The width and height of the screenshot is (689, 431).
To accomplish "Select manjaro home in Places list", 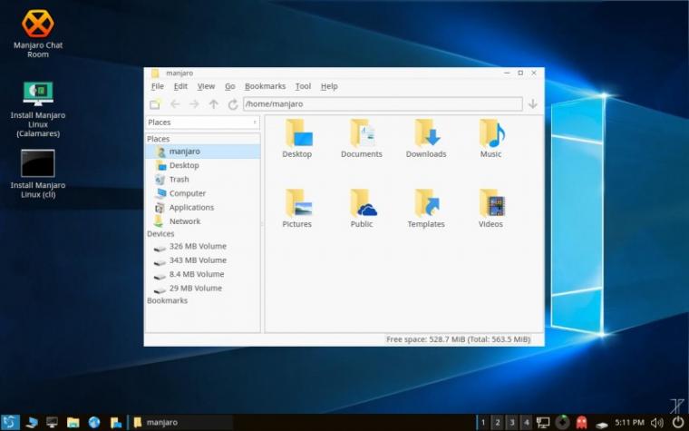I will 202,152.
